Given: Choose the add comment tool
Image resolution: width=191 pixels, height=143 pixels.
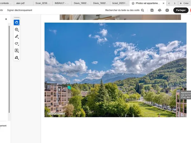Looking at the screenshot, I should point(17,30).
